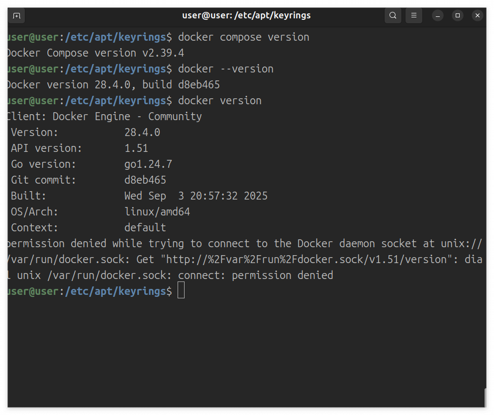Click the command 'docker compose version'
The height and width of the screenshot is (415, 494).
[x=244, y=37]
